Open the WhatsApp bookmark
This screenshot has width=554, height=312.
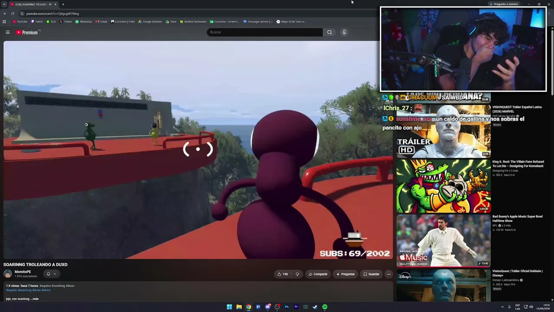(x=84, y=21)
